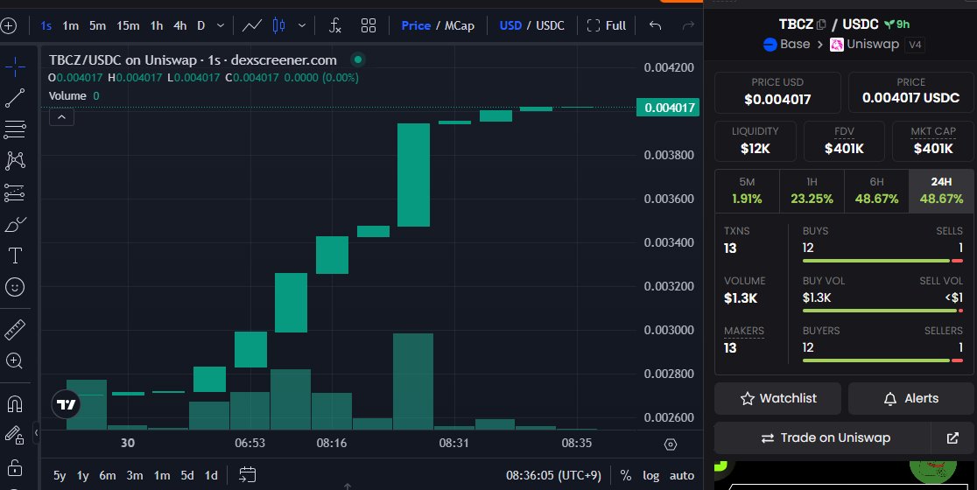Click the TradingView logo

(66, 405)
